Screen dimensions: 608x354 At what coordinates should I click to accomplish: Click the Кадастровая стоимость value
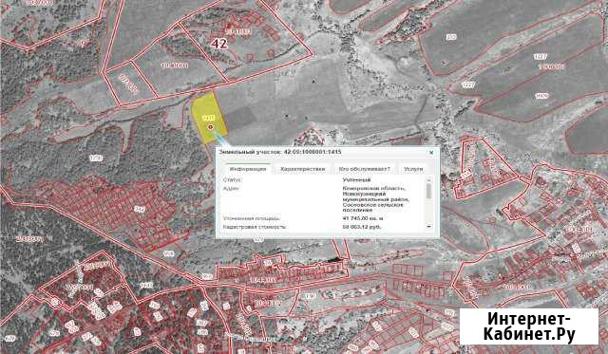(362, 227)
